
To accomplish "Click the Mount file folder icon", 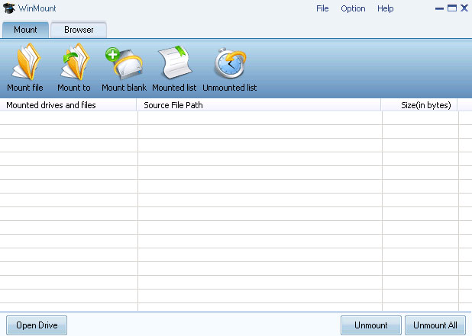I will click(26, 62).
